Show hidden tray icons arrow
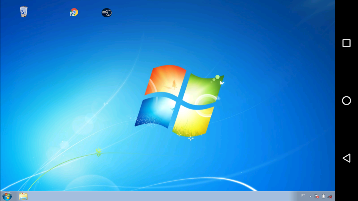This screenshot has width=358, height=201. (310, 196)
